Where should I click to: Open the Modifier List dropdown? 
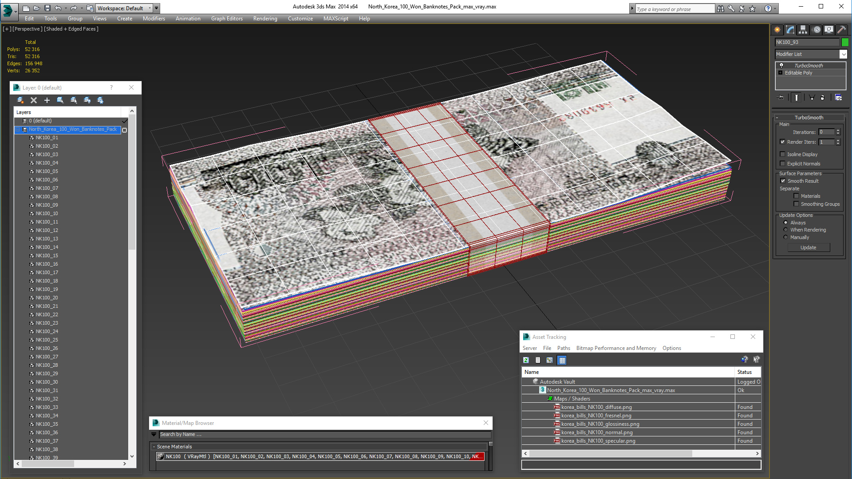pos(843,54)
